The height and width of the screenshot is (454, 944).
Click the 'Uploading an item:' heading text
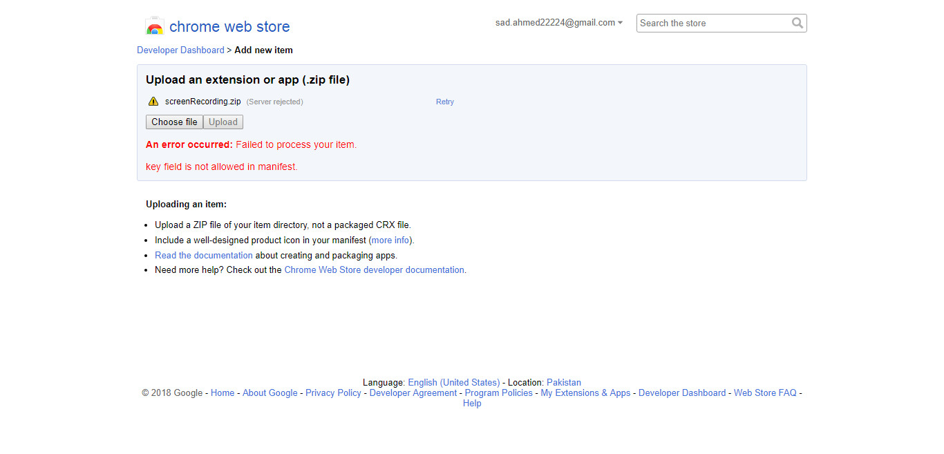click(186, 204)
